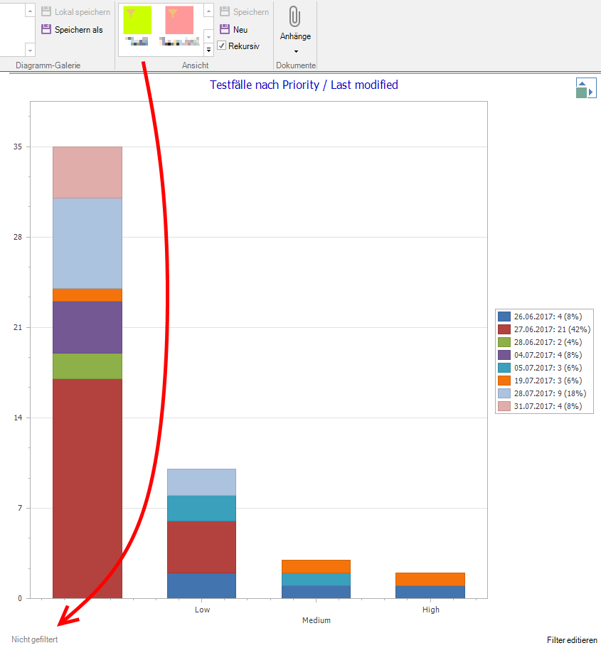Toggle the Rekursiv checkbox
Screen dimensions: 601x648
point(222,46)
